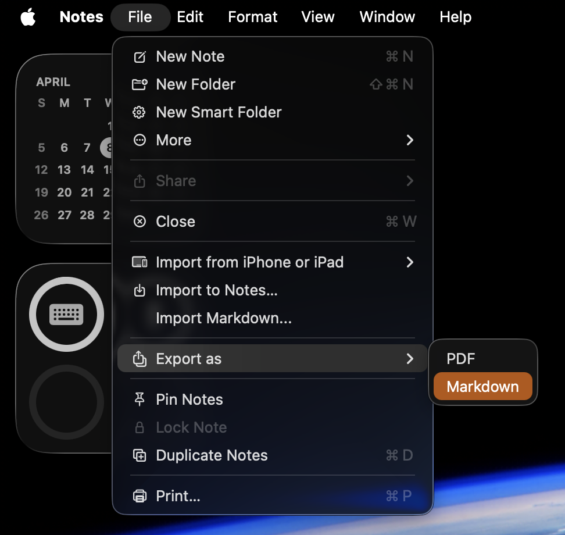This screenshot has width=565, height=535.
Task: Expand the More submenu arrow
Action: (x=410, y=140)
